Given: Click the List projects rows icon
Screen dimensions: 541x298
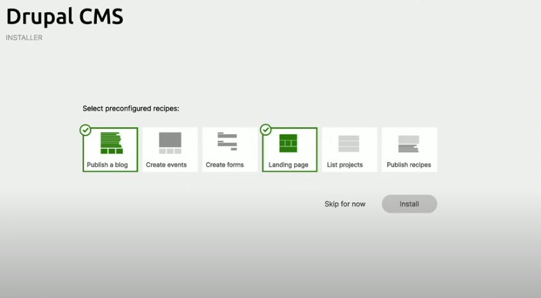Looking at the screenshot, I should (x=349, y=143).
